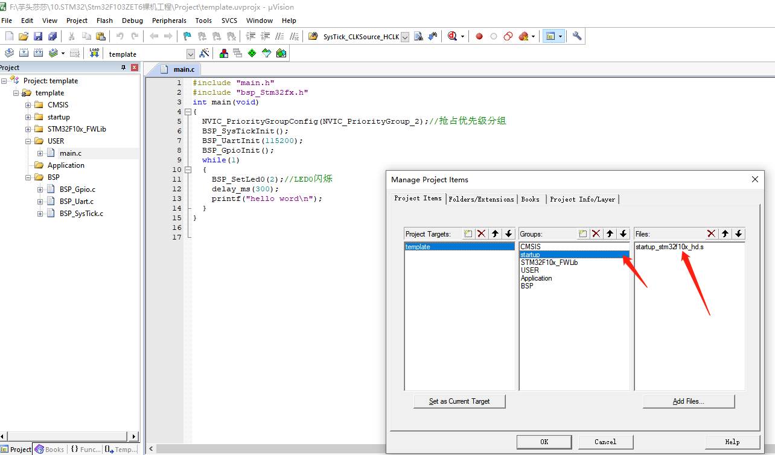
Task: Collapse the while loop code fold
Action: (x=188, y=170)
